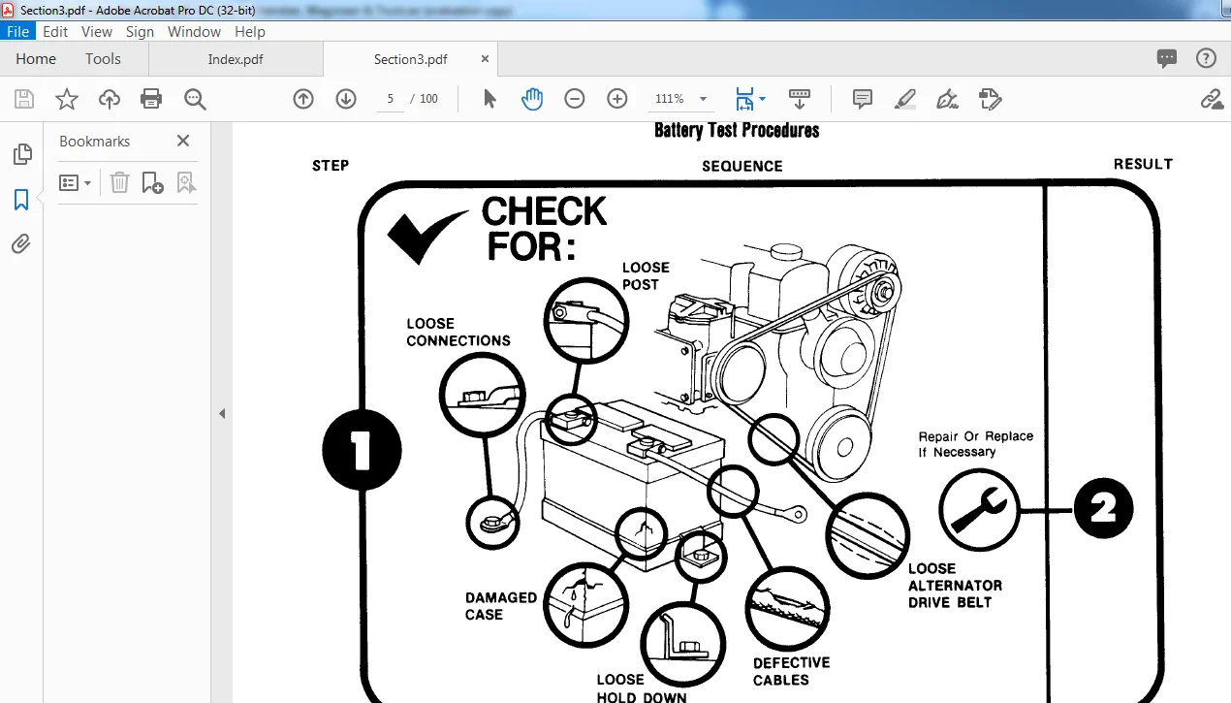Close the Section3.pdf tab
The width and height of the screenshot is (1231, 703).
(x=484, y=59)
